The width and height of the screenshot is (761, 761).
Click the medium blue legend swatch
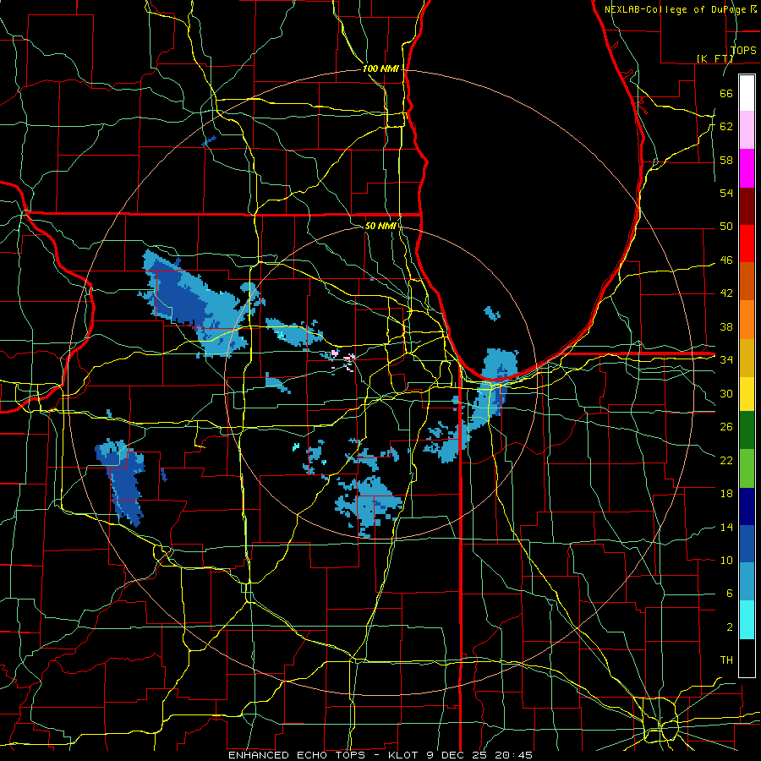click(x=747, y=544)
